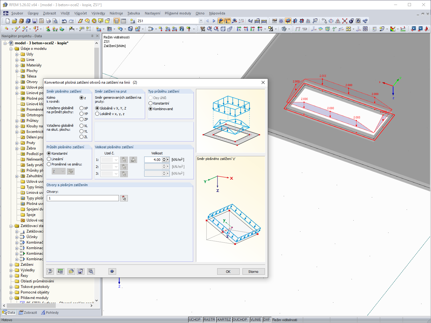Viewport: 431px width, 323px height.
Task: Select 'Globálně v X, Y, Z' radio
Action: pyautogui.click(x=97, y=108)
